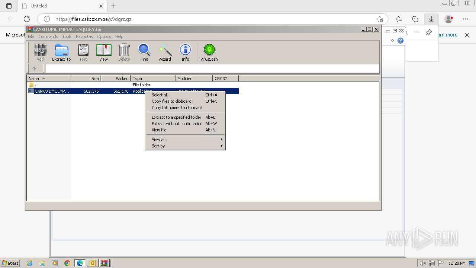
Task: Click the Add toolbar icon
Action: point(40,52)
